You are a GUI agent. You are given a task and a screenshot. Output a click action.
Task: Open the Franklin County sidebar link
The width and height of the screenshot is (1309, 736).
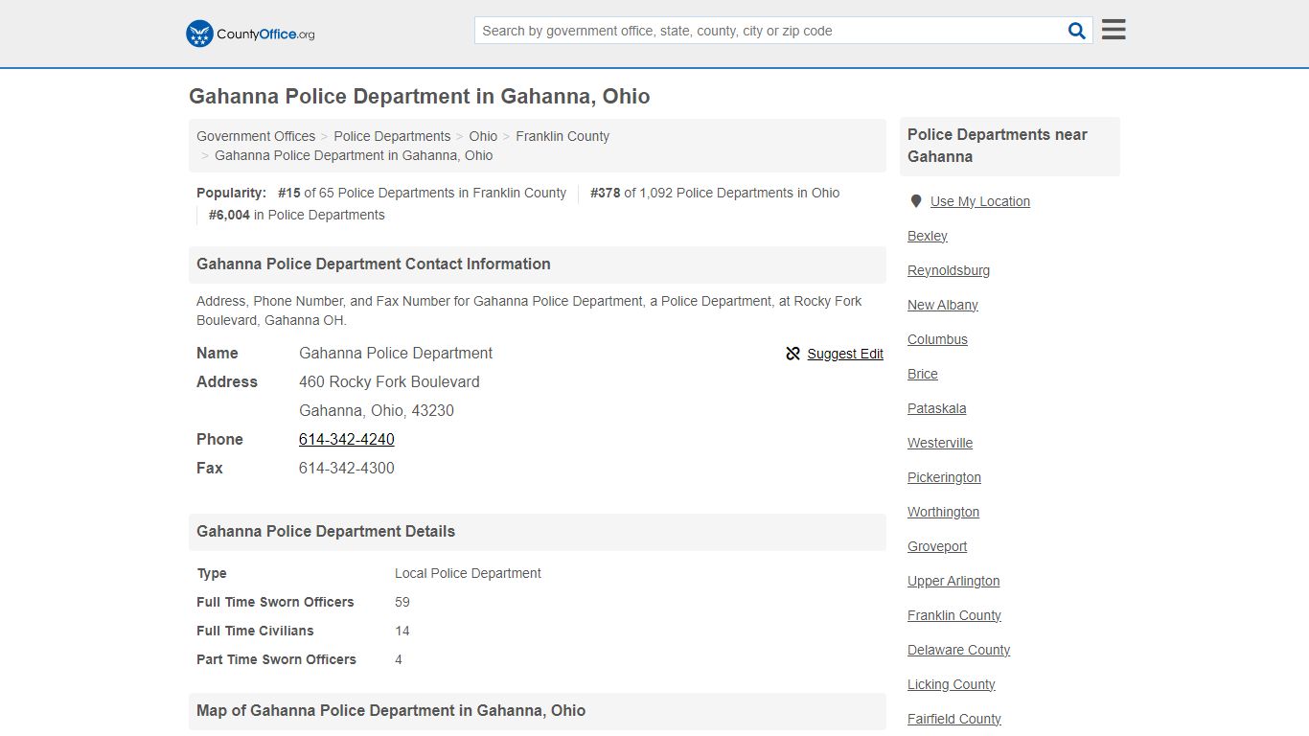tap(954, 615)
